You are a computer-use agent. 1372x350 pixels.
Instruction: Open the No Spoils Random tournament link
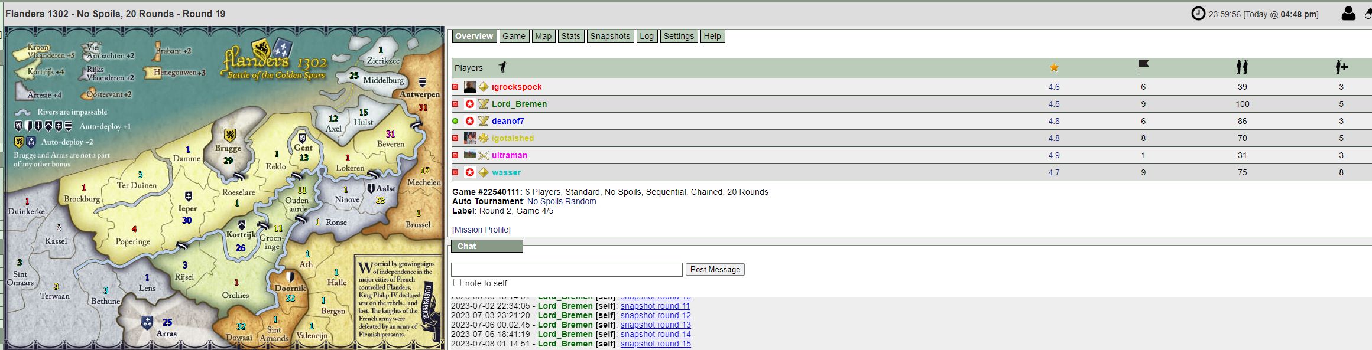tap(561, 201)
